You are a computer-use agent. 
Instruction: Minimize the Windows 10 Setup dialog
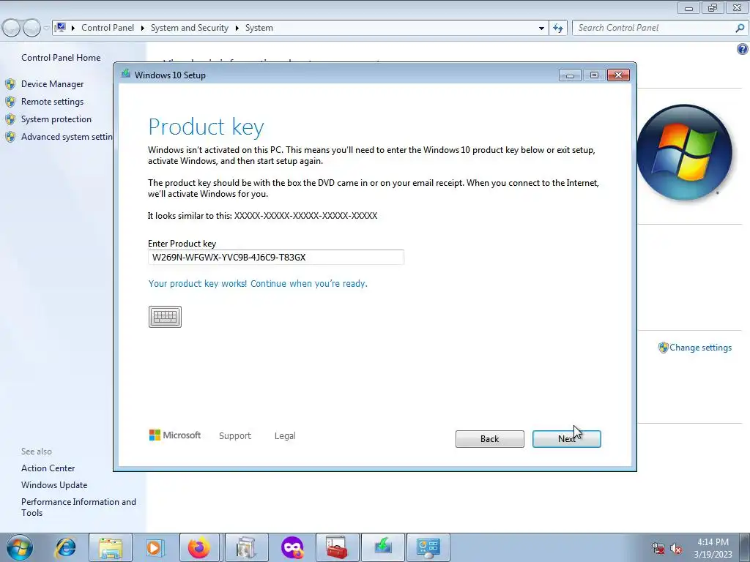(x=570, y=75)
